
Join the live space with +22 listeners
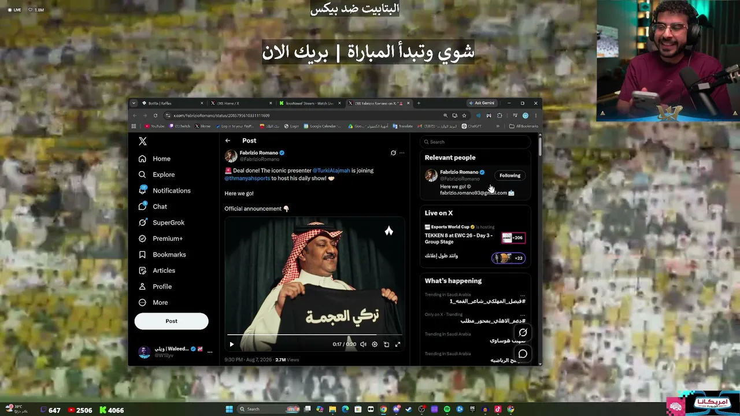pos(509,258)
